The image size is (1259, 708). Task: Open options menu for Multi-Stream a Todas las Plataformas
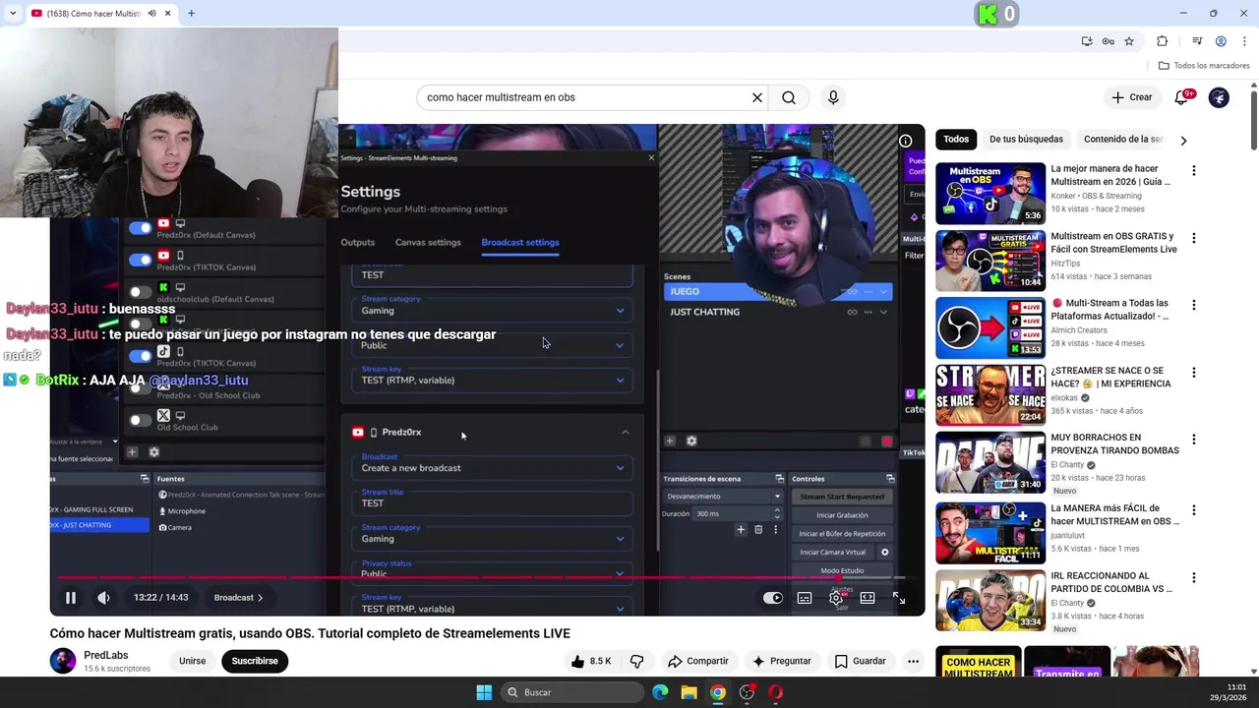(x=1194, y=305)
